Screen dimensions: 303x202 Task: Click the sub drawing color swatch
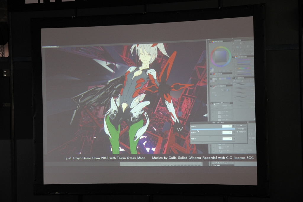212,70
